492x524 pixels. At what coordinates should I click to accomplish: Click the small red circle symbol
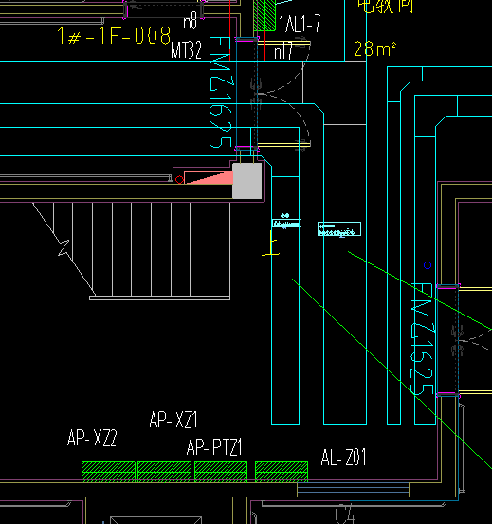tap(179, 180)
